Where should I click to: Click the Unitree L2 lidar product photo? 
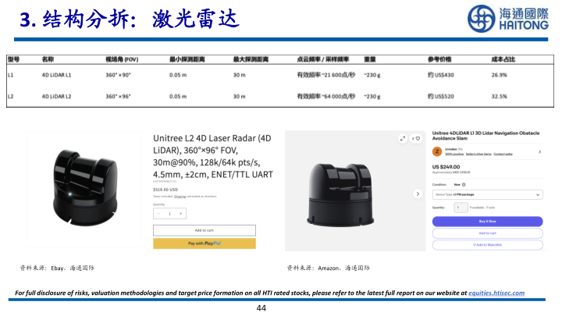point(84,189)
